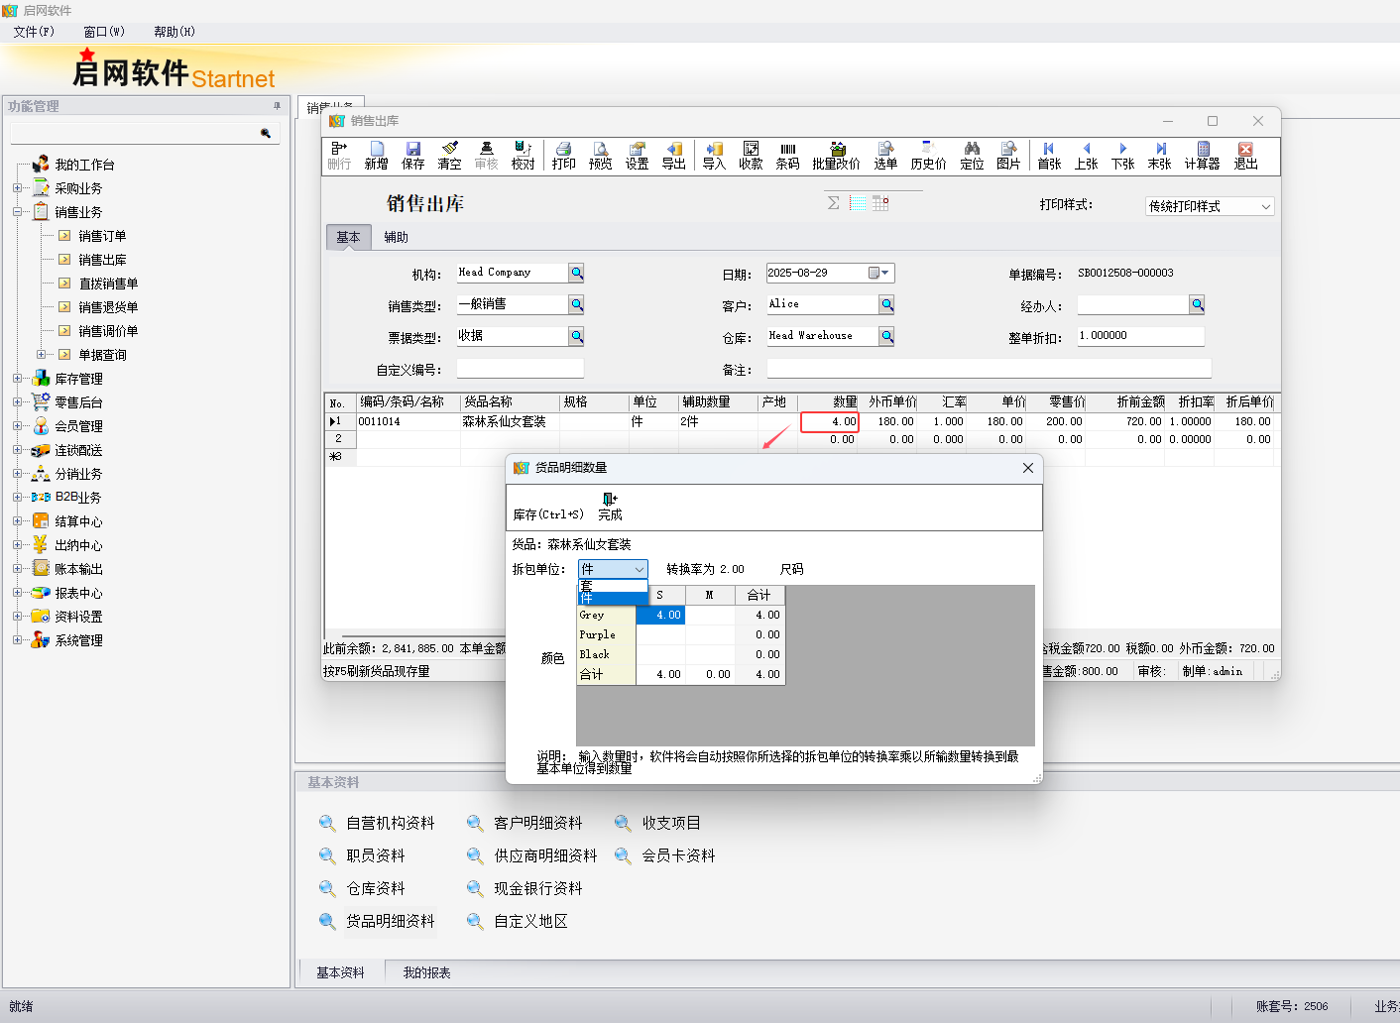The image size is (1400, 1023).
Task: Click 历史价 (Price history) in the toolbar
Action: [928, 156]
